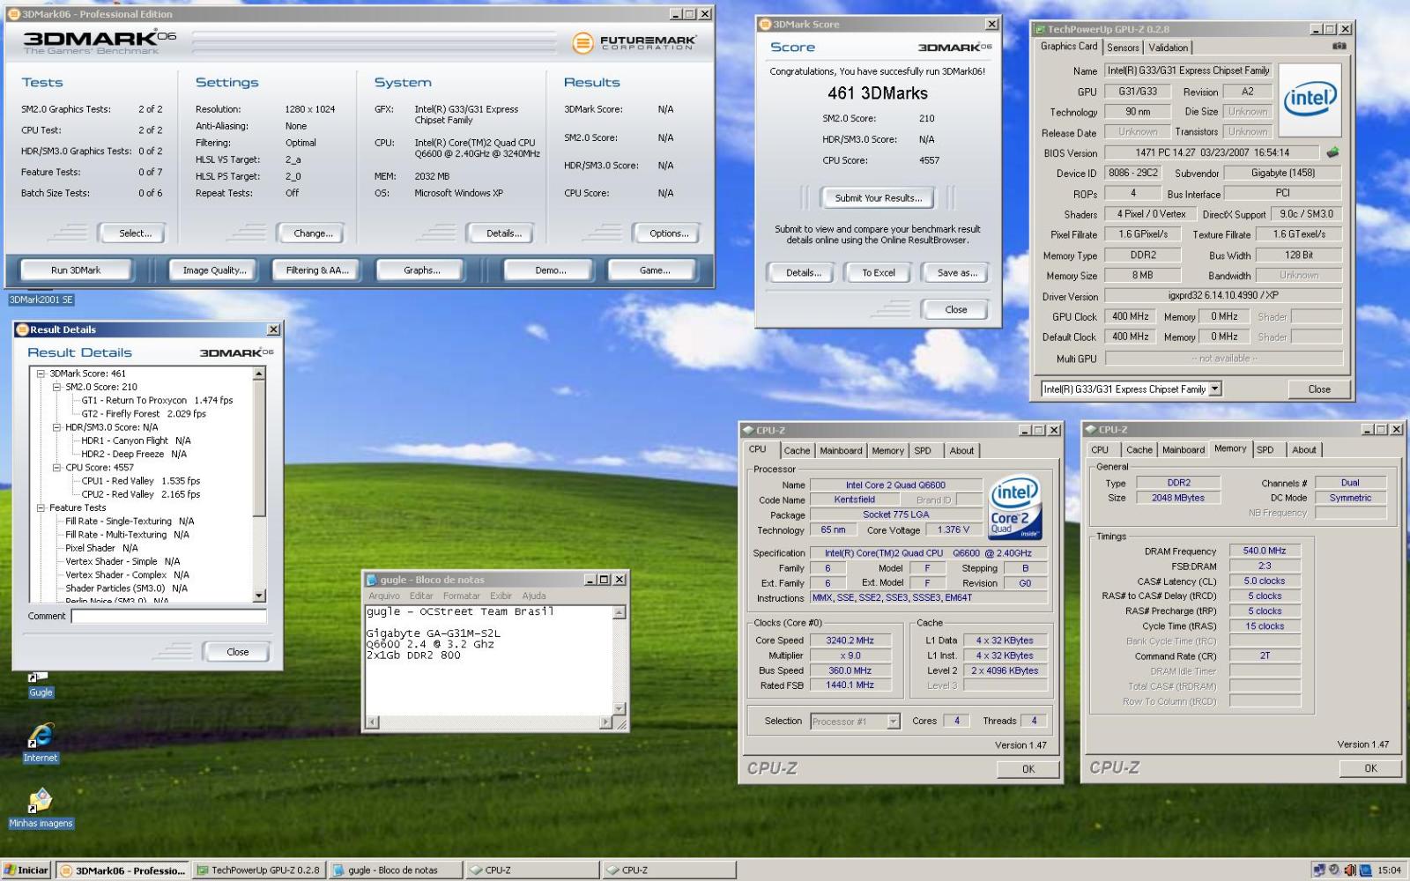Click the Notepad horizontal scrollbar right arrow
Viewport: 1410px width, 881px height.
tap(605, 722)
